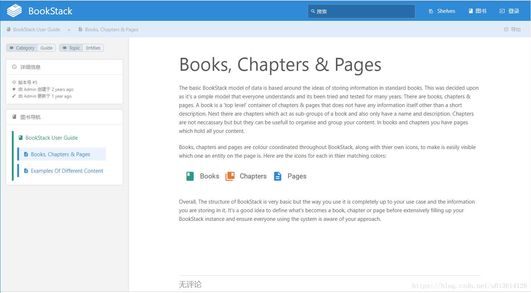Click the tag icon next to Category
Viewport: 531px width, 293px height.
click(12, 48)
